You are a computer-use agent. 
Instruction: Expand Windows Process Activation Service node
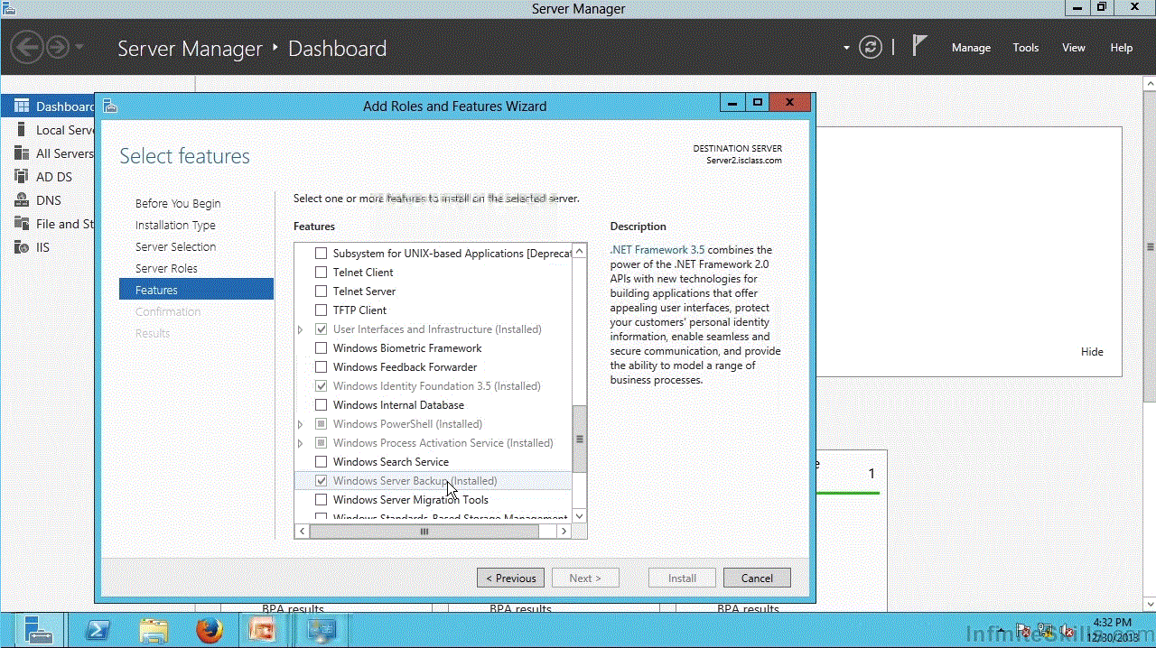pos(301,443)
